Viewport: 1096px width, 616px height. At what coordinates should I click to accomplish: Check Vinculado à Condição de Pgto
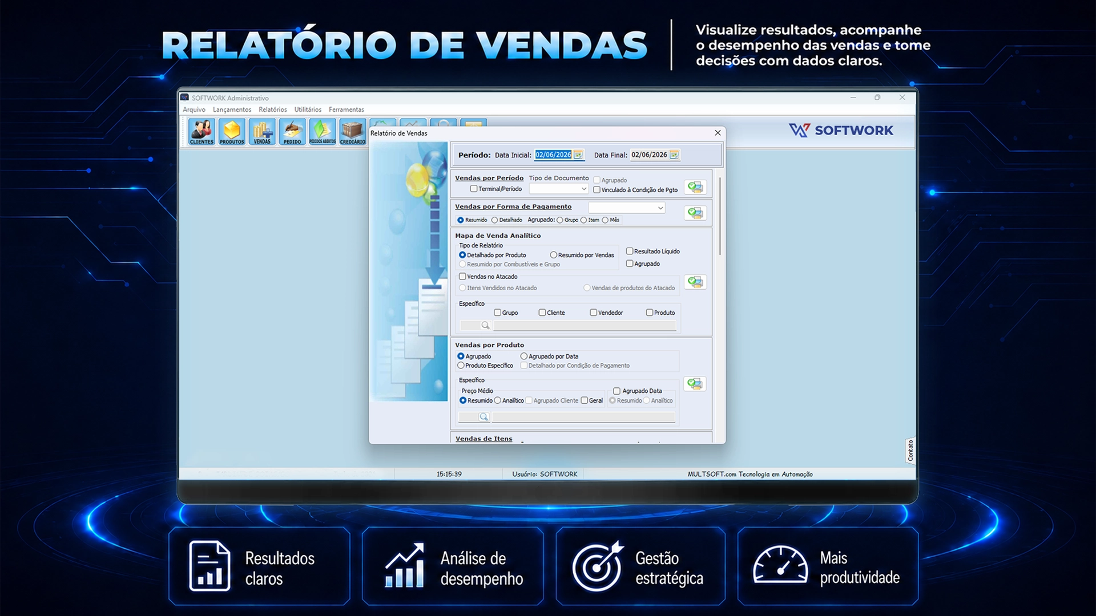coord(597,190)
